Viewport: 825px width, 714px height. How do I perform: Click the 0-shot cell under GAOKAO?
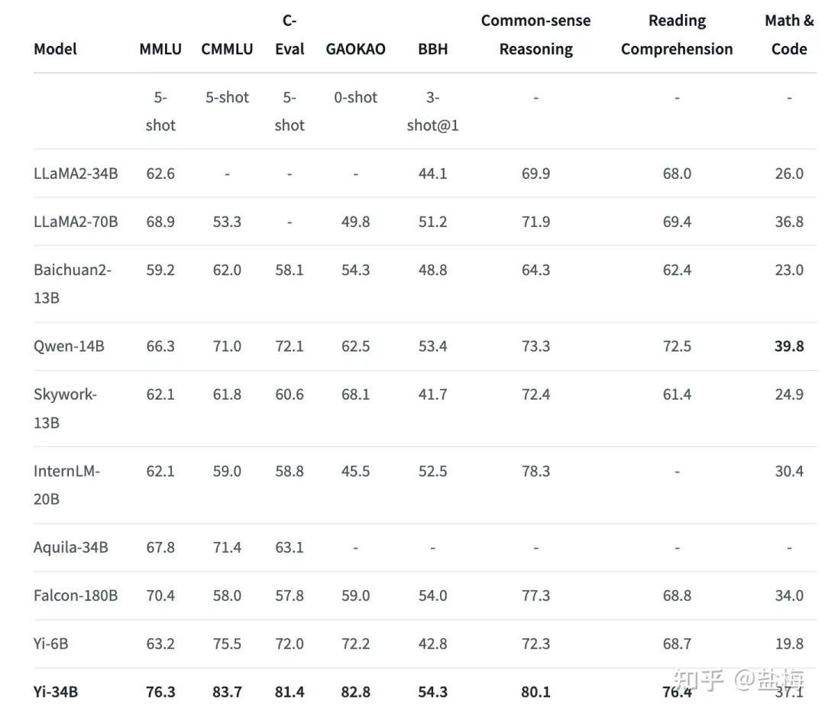point(355,98)
